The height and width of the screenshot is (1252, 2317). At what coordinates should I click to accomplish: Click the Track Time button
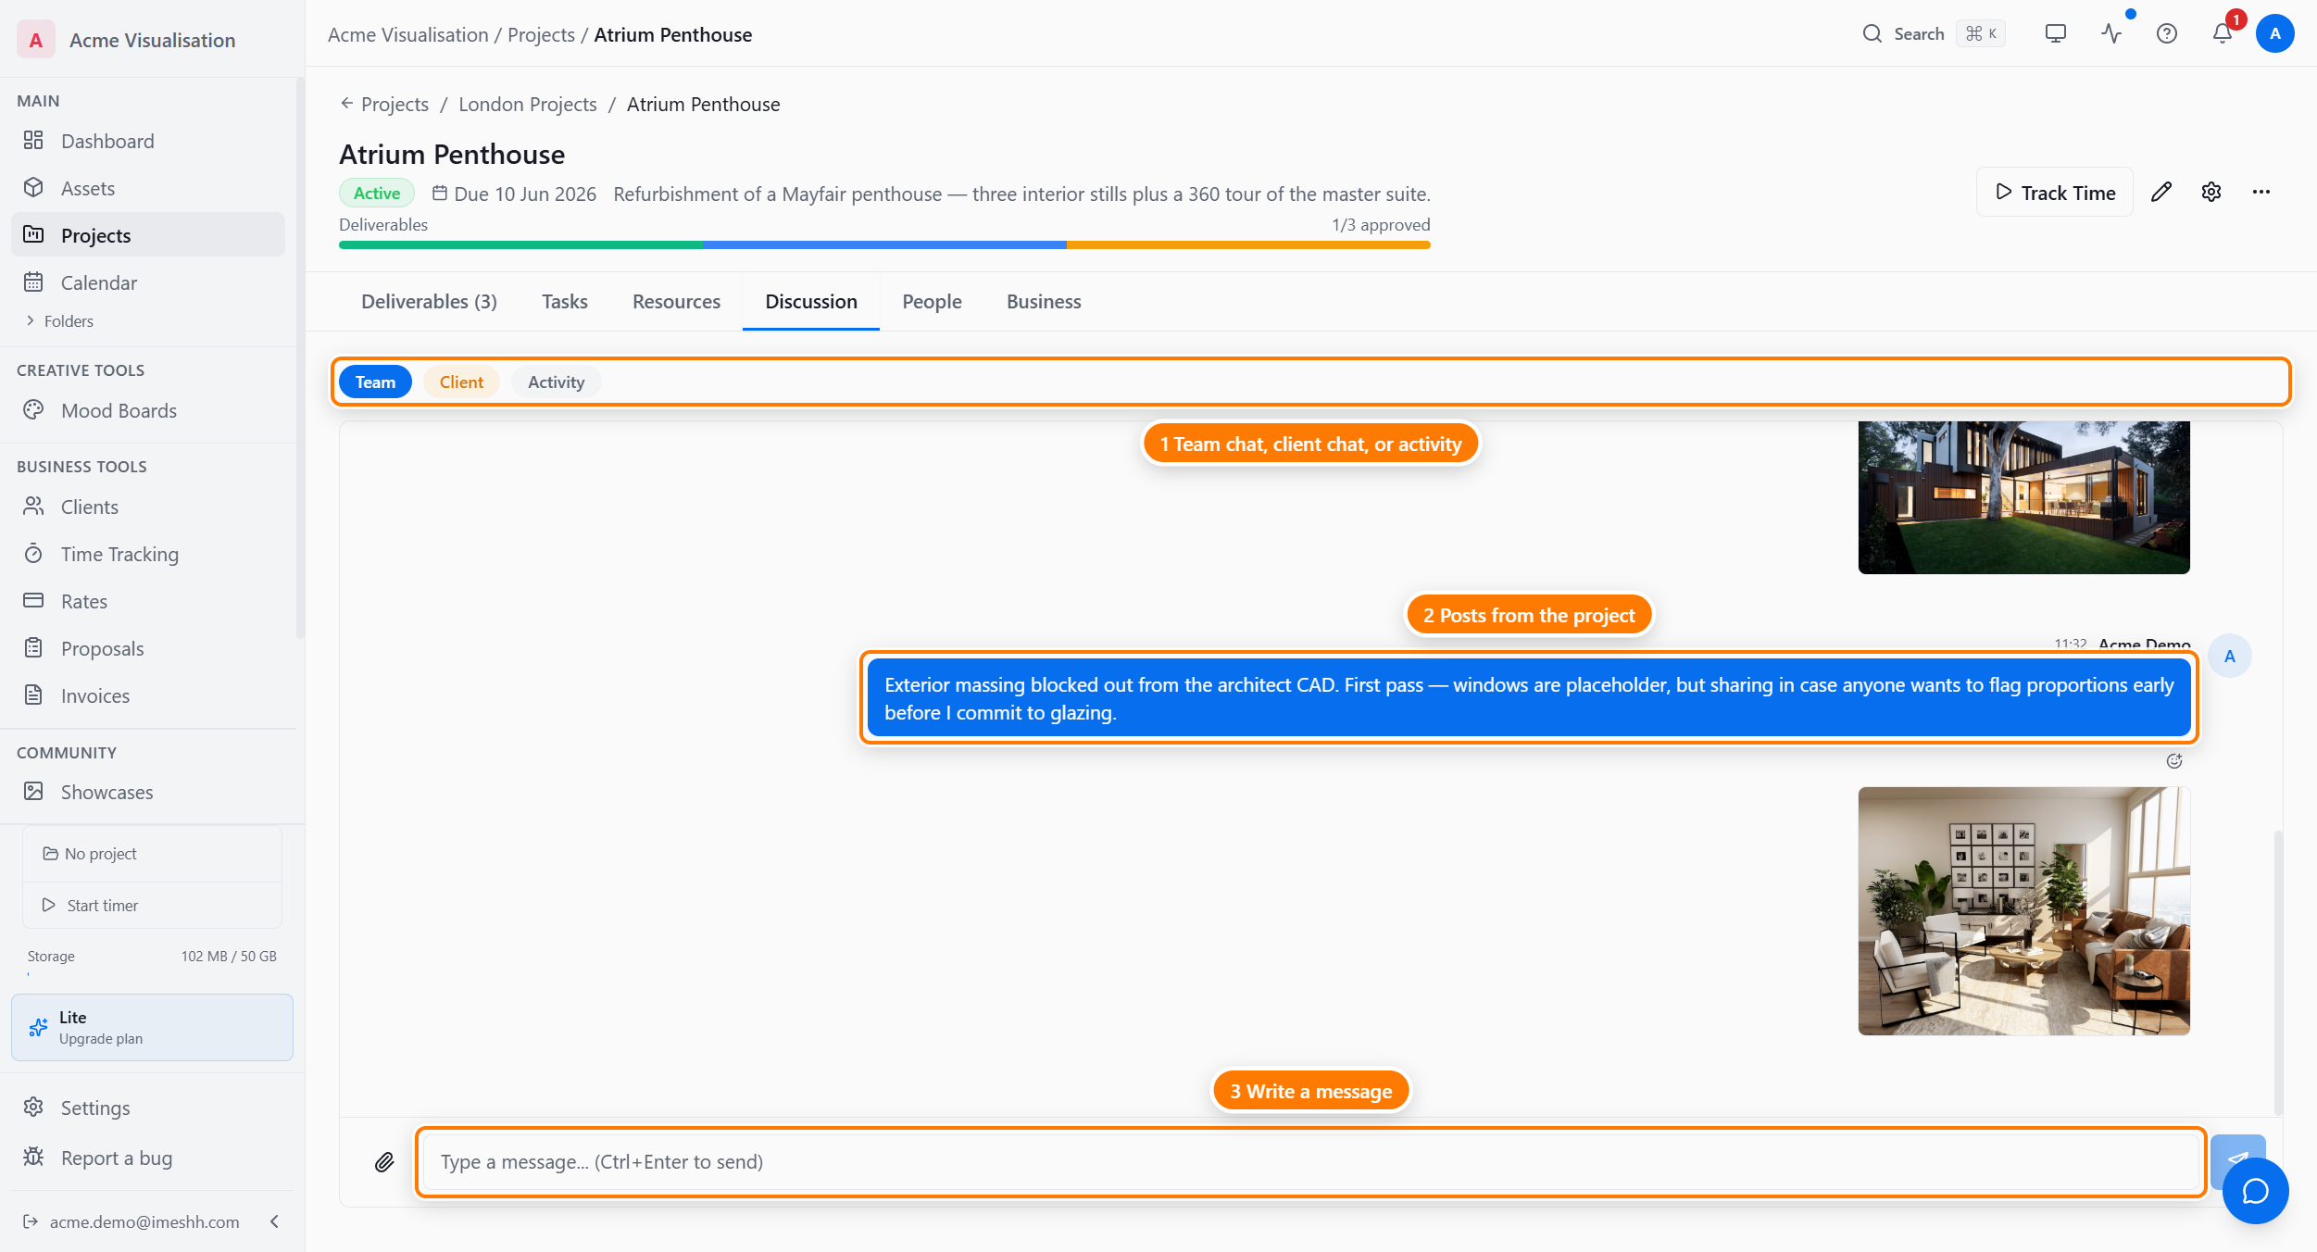[x=2054, y=192]
